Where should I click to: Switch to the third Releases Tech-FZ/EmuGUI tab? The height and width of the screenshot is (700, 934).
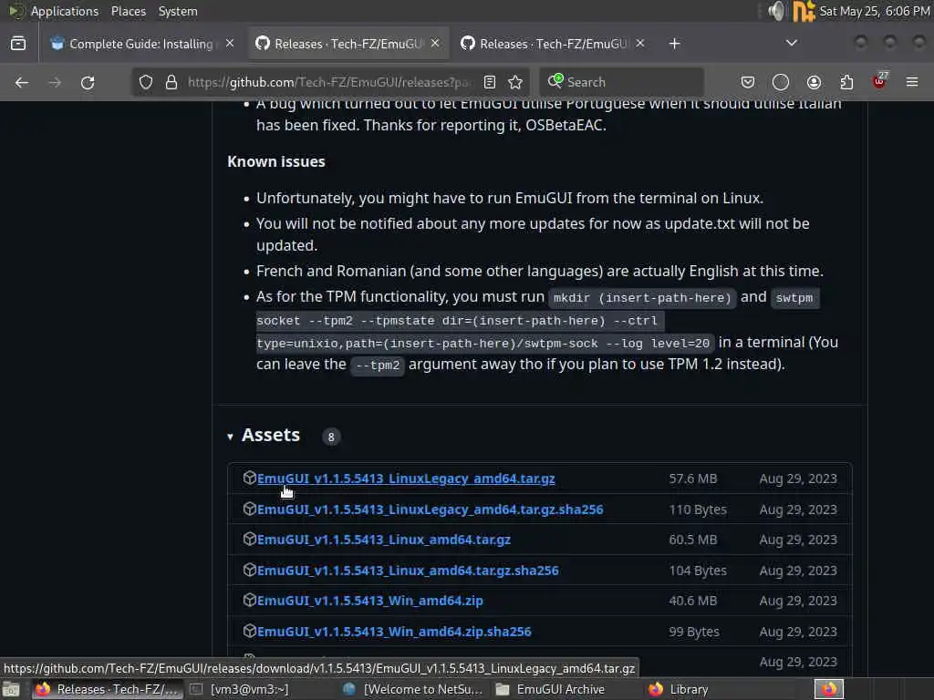pos(553,44)
